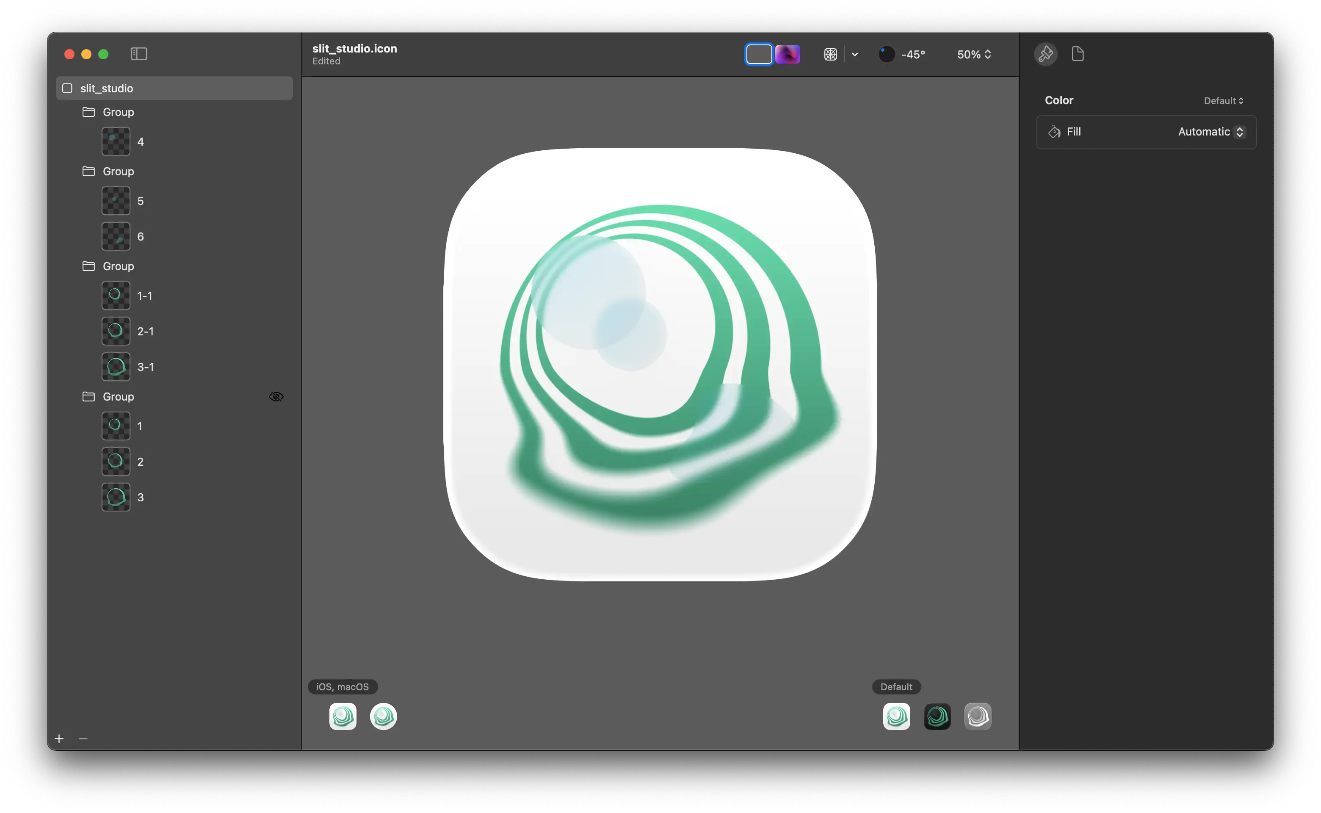Click the Default appearance label
Image resolution: width=1321 pixels, height=813 pixels.
click(x=896, y=687)
